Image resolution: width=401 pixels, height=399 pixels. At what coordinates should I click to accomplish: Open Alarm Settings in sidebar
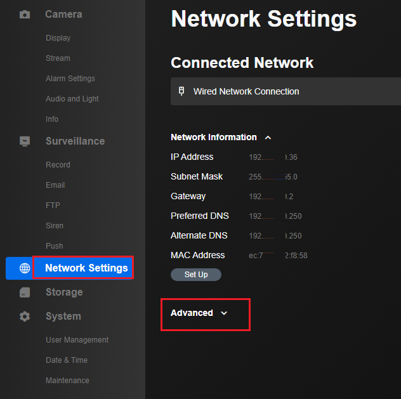click(x=70, y=79)
